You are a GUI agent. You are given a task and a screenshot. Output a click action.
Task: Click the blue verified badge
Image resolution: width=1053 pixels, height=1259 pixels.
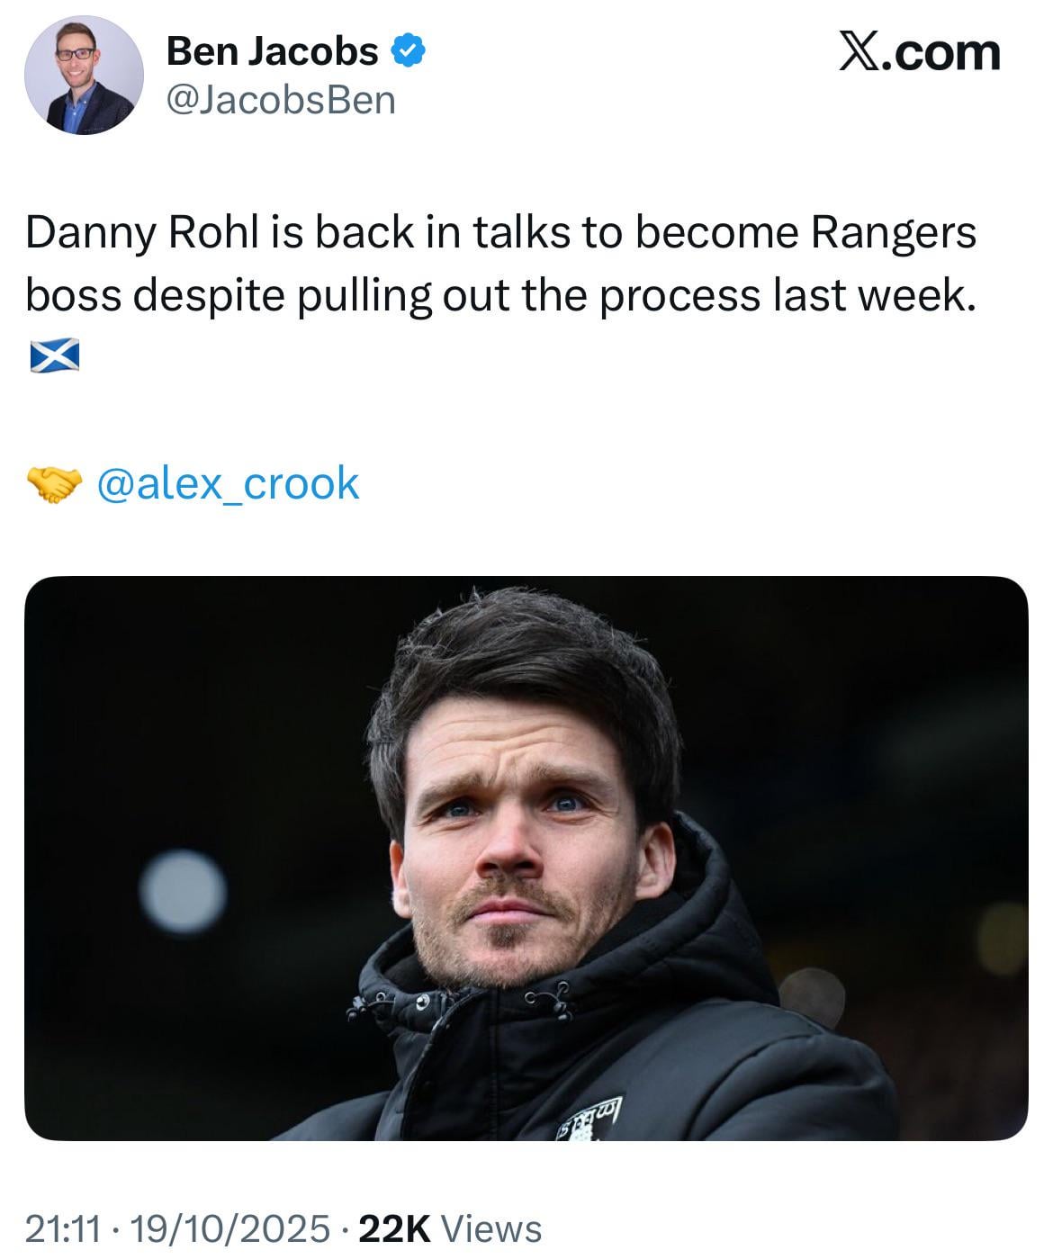[x=408, y=51]
